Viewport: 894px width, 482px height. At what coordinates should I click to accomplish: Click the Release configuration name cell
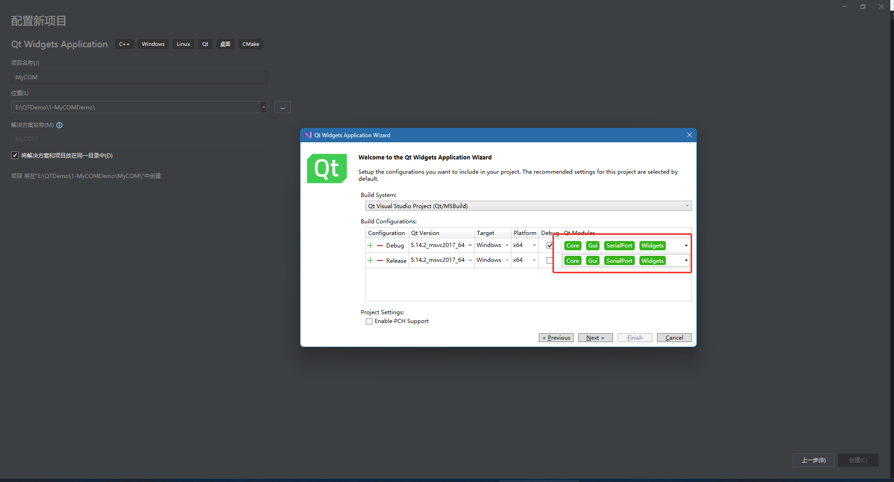[x=396, y=261]
